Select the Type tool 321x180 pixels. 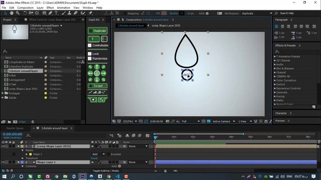tap(56, 13)
